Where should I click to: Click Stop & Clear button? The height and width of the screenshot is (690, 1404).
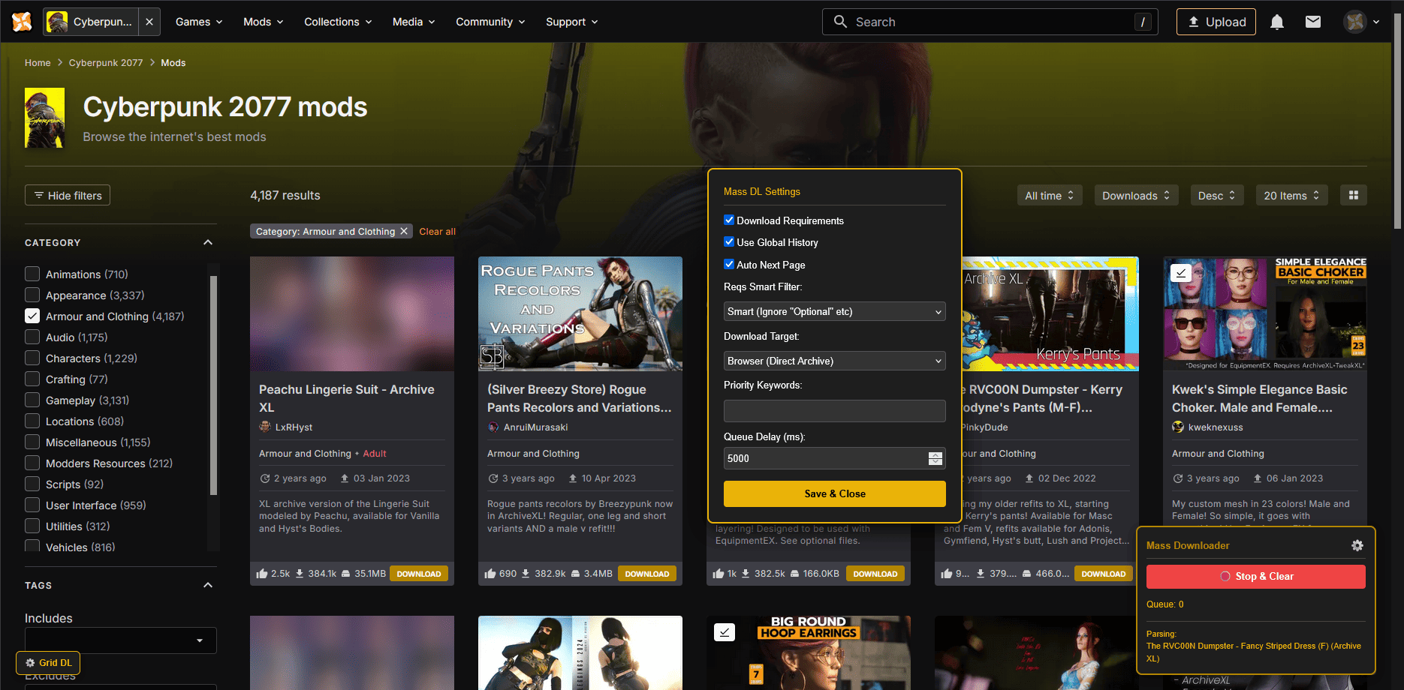[1255, 576]
